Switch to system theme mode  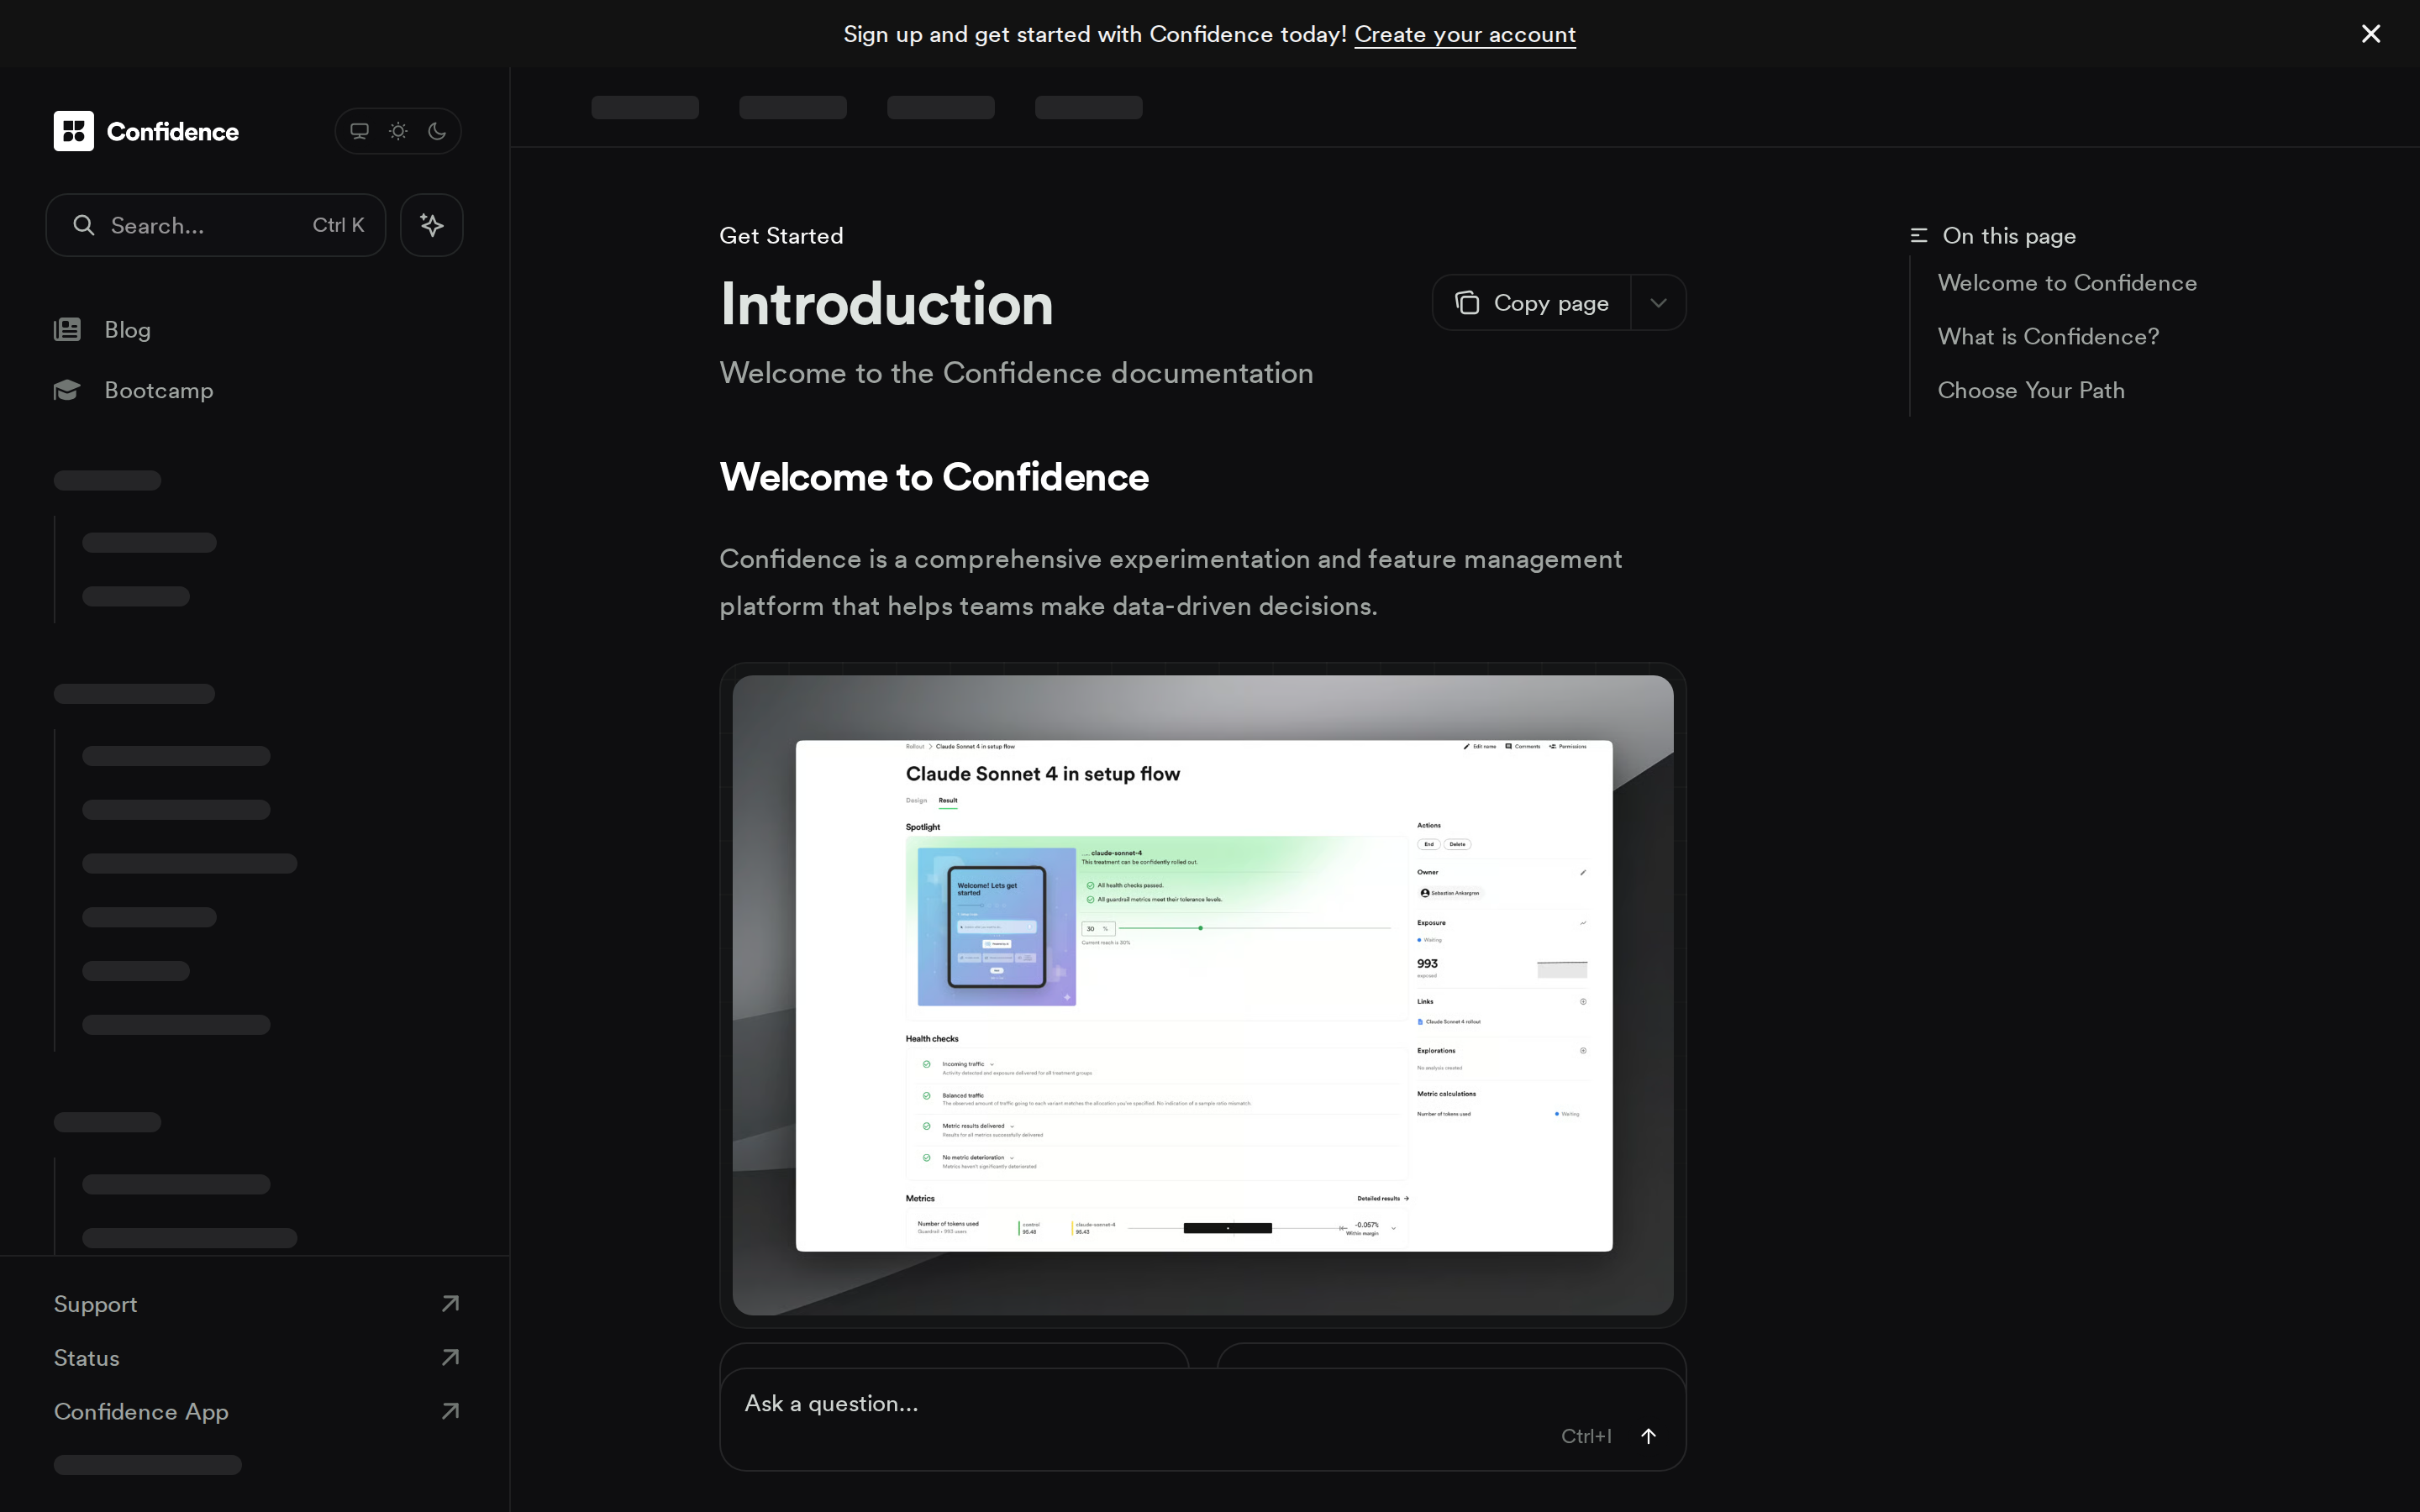pos(359,131)
